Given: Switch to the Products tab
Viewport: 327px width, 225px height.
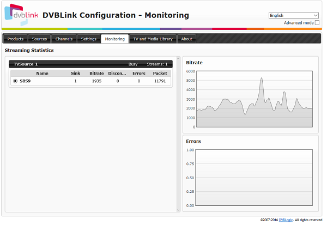Looking at the screenshot, I should click(15, 39).
